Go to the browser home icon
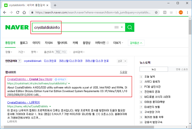Screen dimensions: 192x129 24,12
